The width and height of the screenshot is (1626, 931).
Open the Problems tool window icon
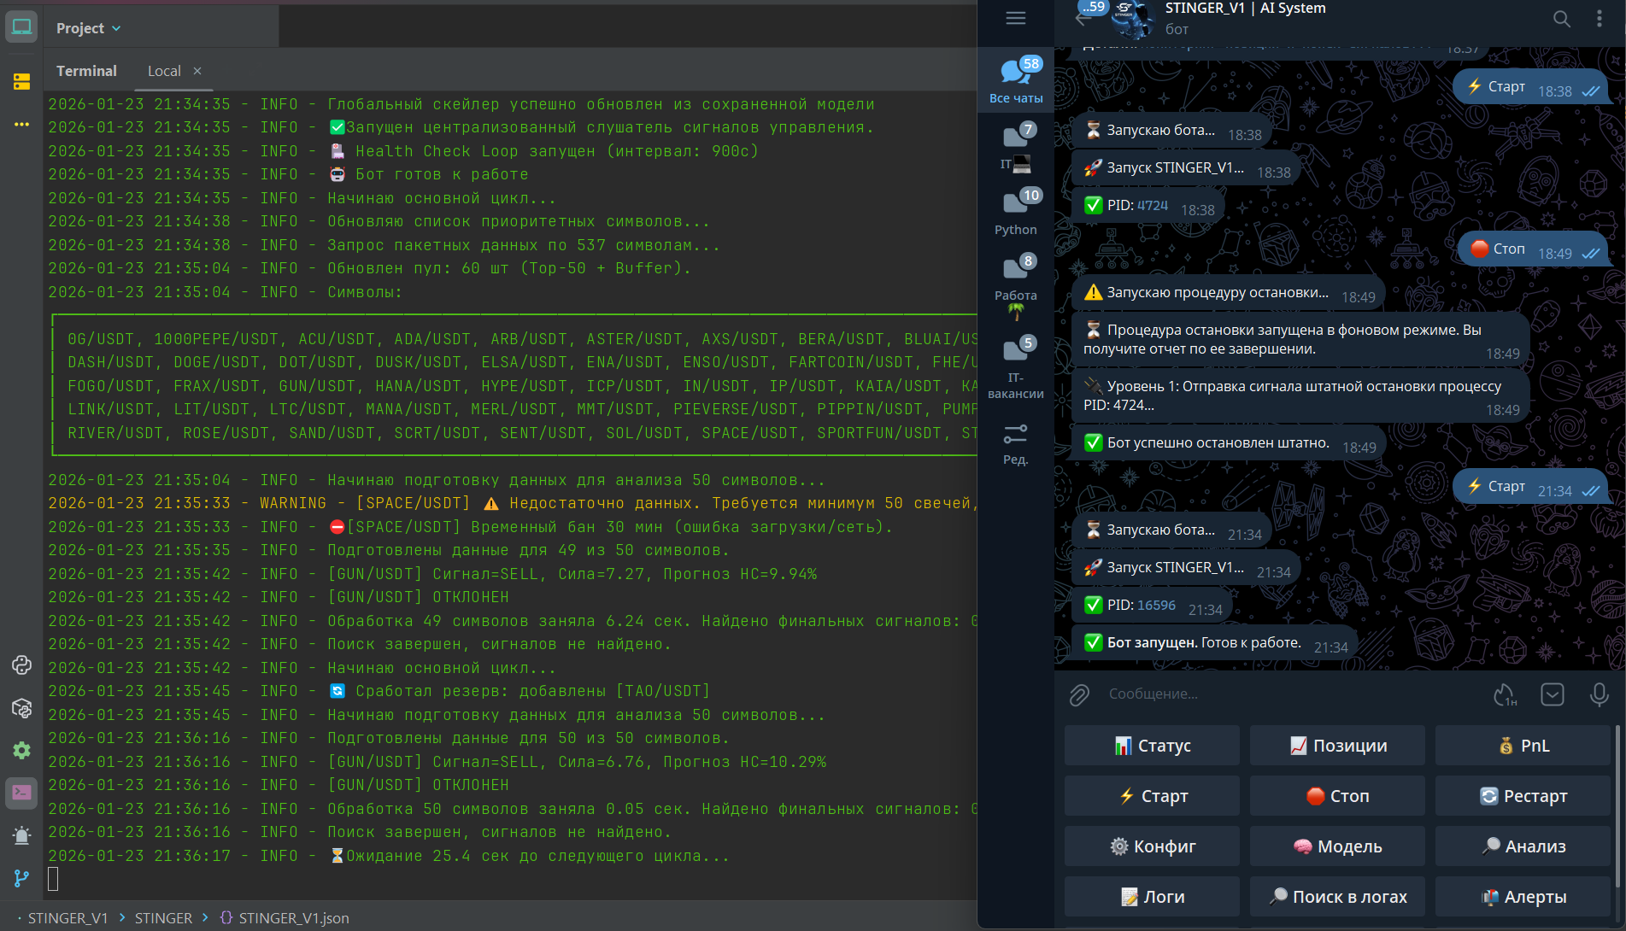[x=21, y=835]
